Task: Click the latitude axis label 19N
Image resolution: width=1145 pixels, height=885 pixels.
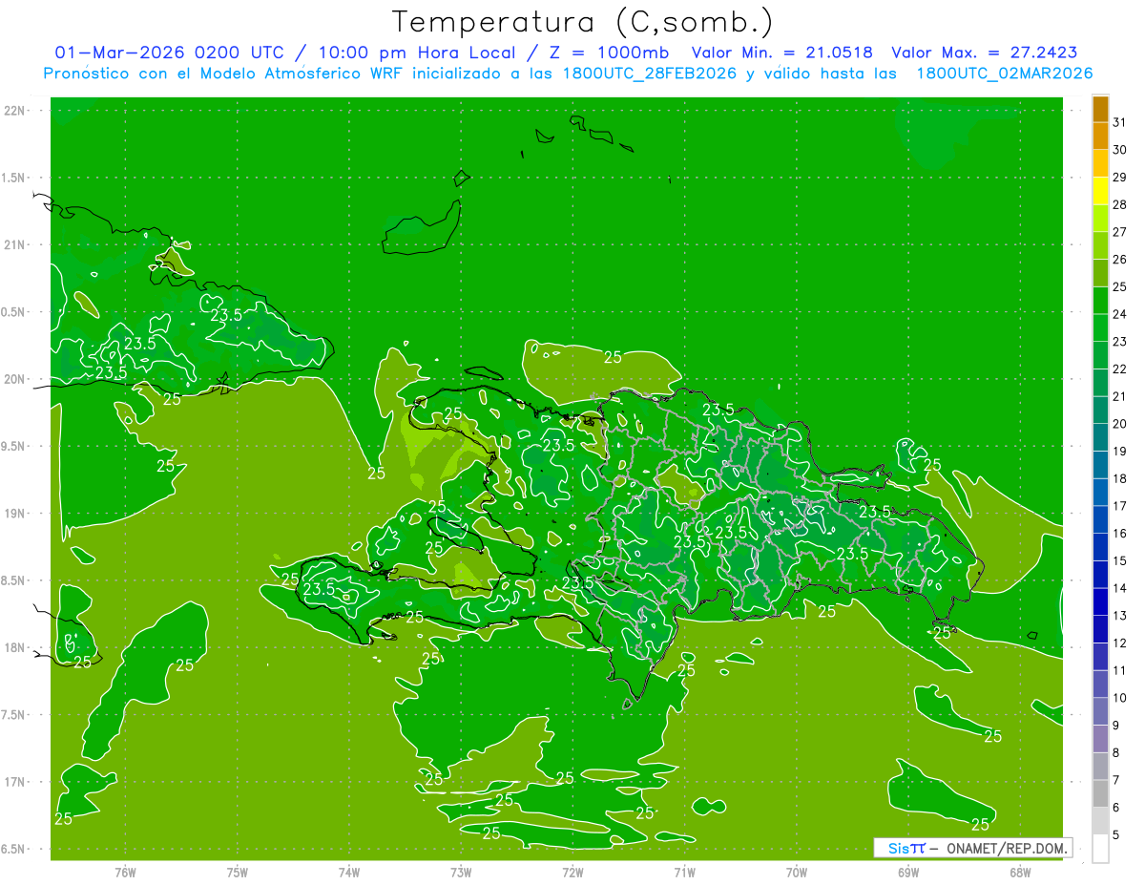Action: click(15, 514)
